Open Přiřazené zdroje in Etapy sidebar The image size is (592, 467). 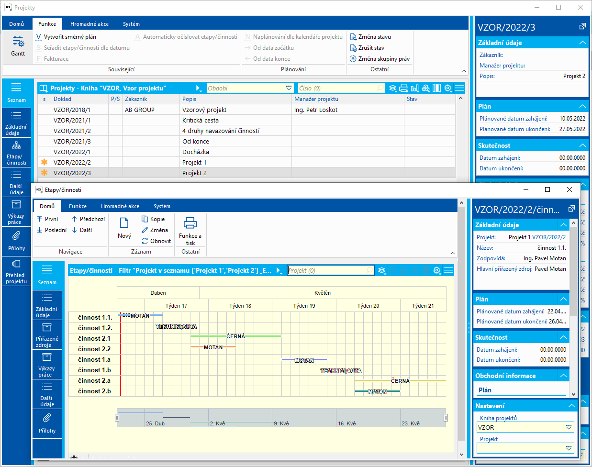(47, 334)
